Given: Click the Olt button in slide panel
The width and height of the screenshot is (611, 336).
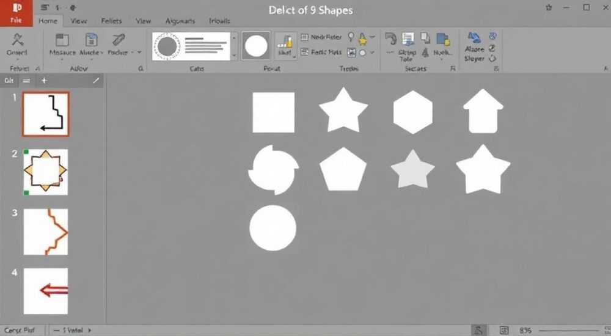Looking at the screenshot, I should coord(9,81).
